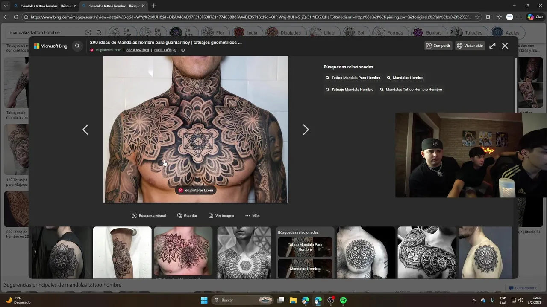This screenshot has width=547, height=307.
Task: Click the Bing search magnifier in detail header
Action: pos(77,46)
